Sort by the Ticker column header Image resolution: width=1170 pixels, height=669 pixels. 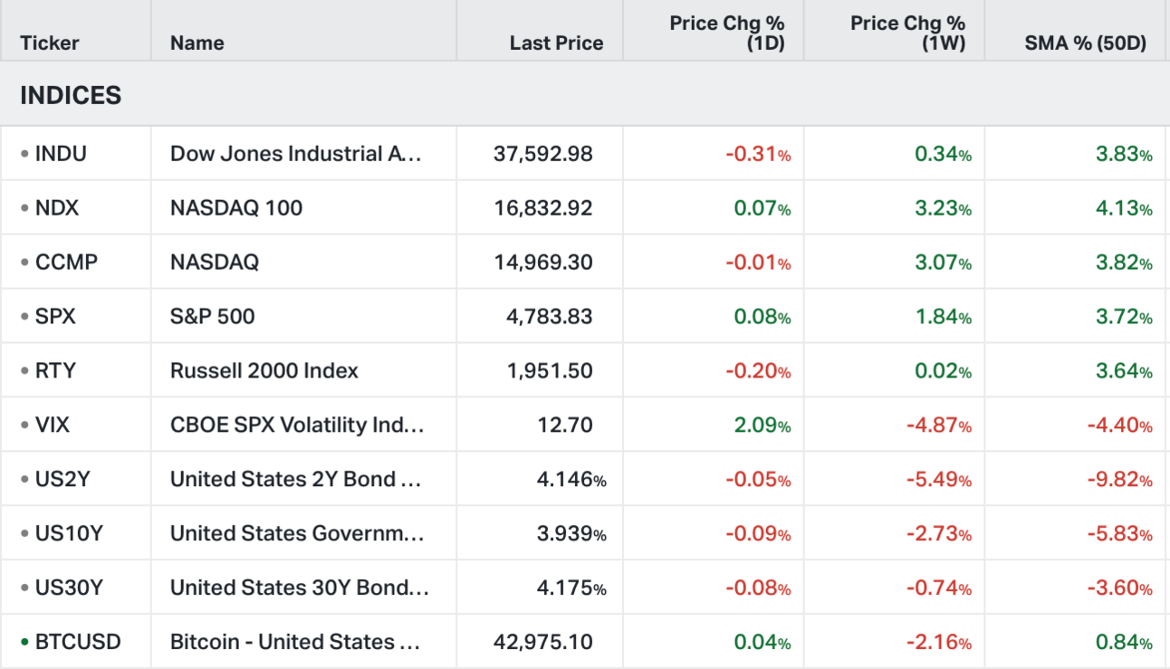[50, 43]
